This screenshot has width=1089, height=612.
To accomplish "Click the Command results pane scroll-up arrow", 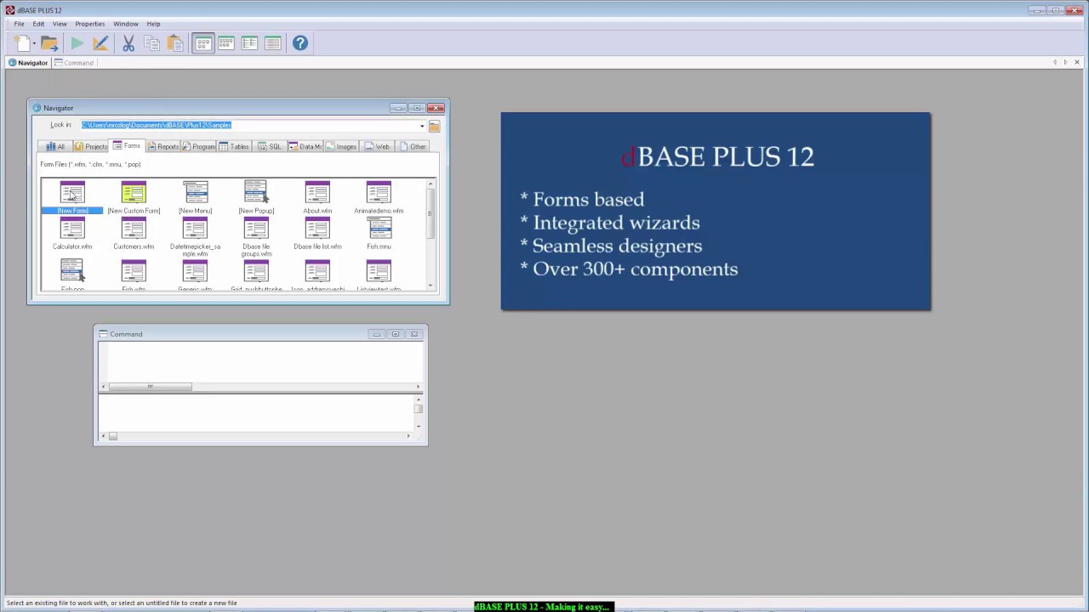I will pyautogui.click(x=418, y=399).
